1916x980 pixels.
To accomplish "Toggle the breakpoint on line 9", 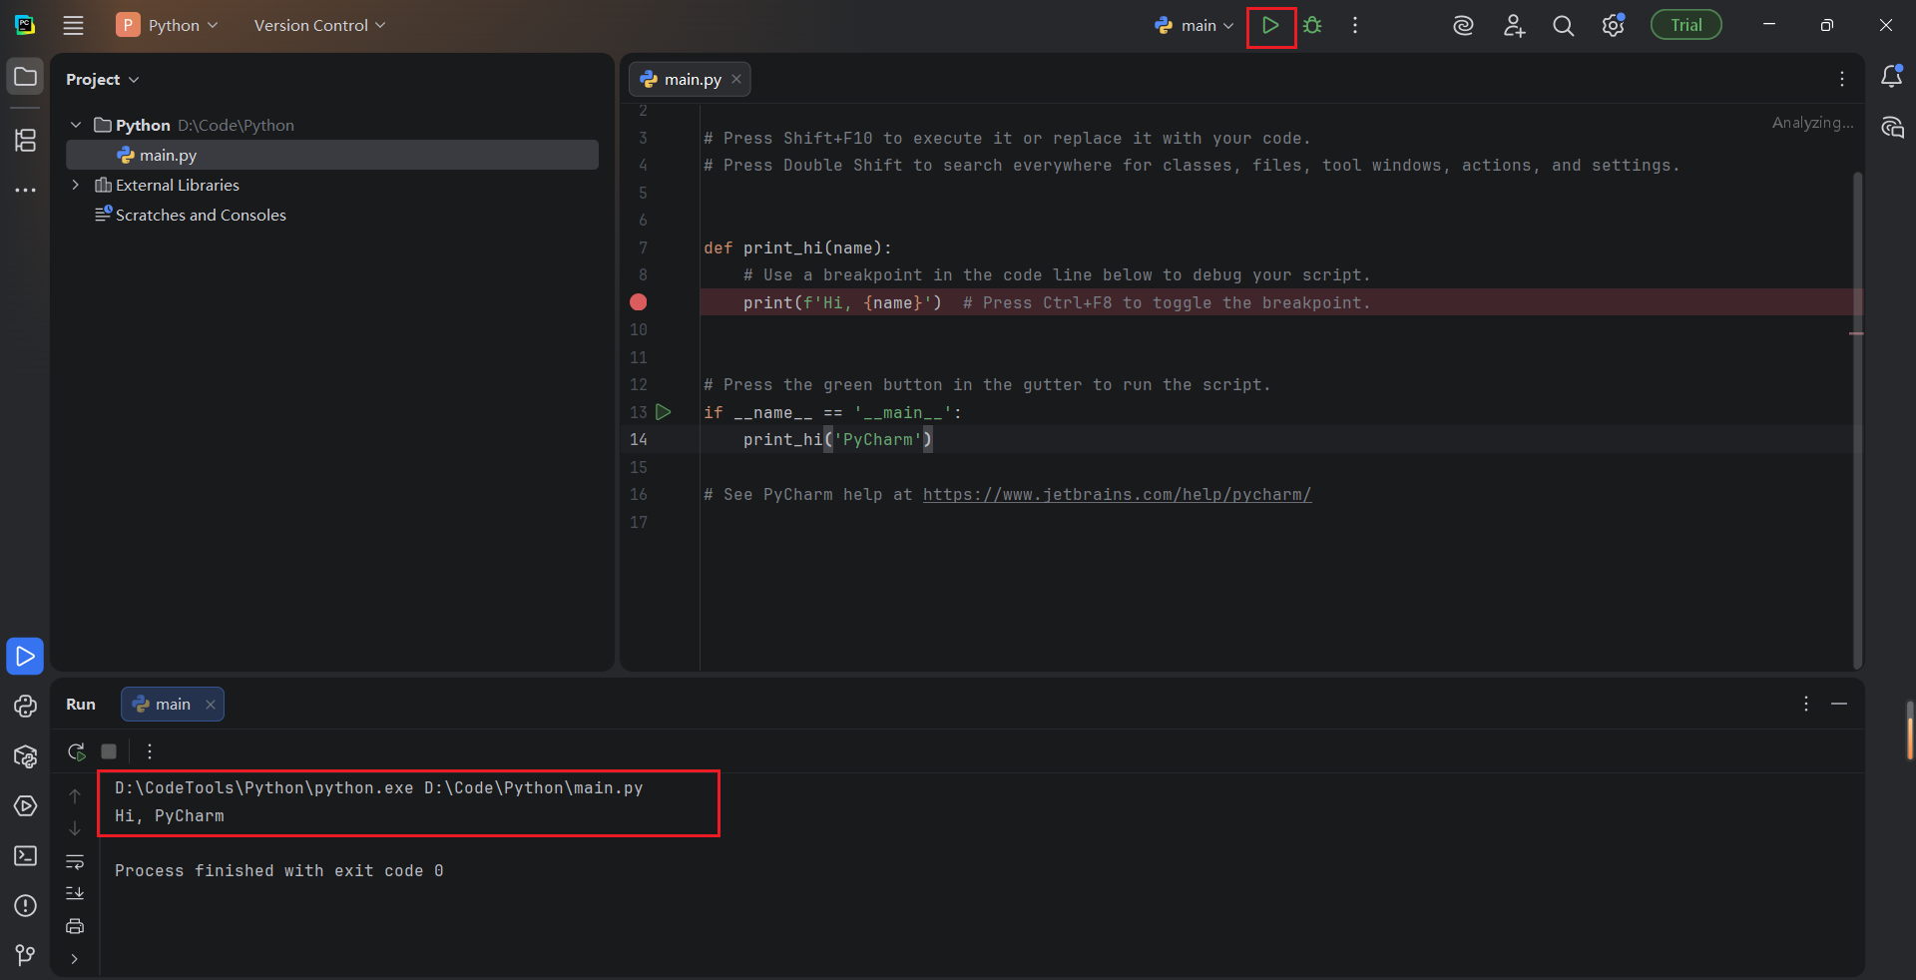I will (x=639, y=302).
